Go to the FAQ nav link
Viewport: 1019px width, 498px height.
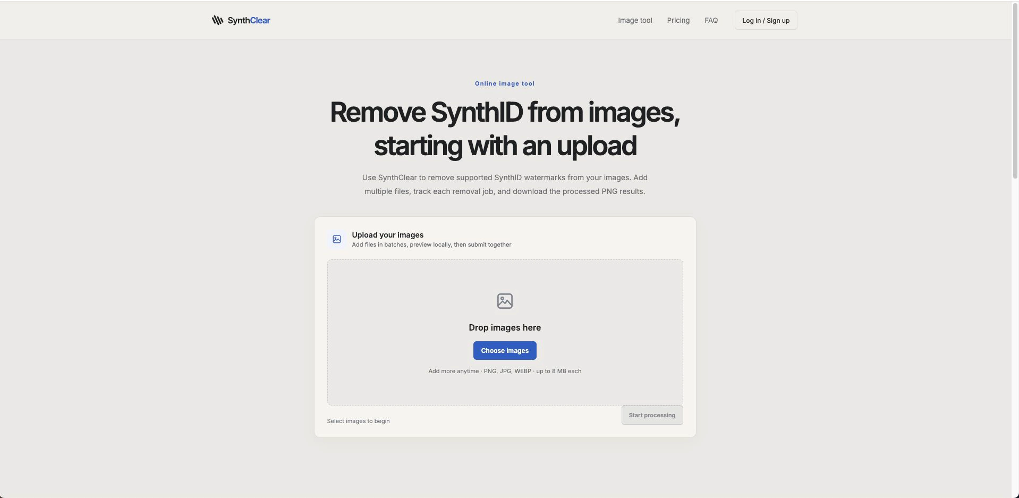(711, 20)
